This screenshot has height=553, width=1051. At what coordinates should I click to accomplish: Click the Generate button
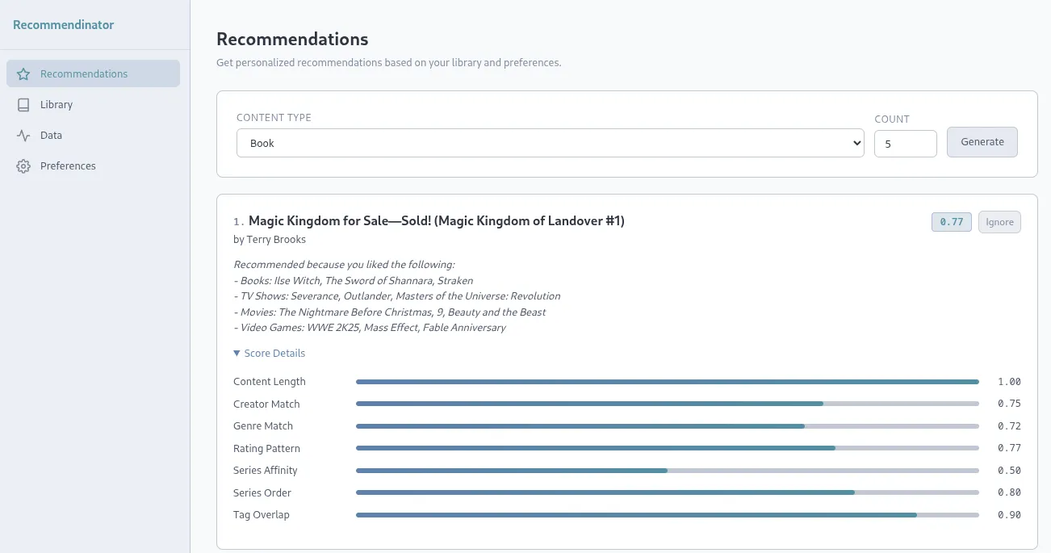coord(982,142)
